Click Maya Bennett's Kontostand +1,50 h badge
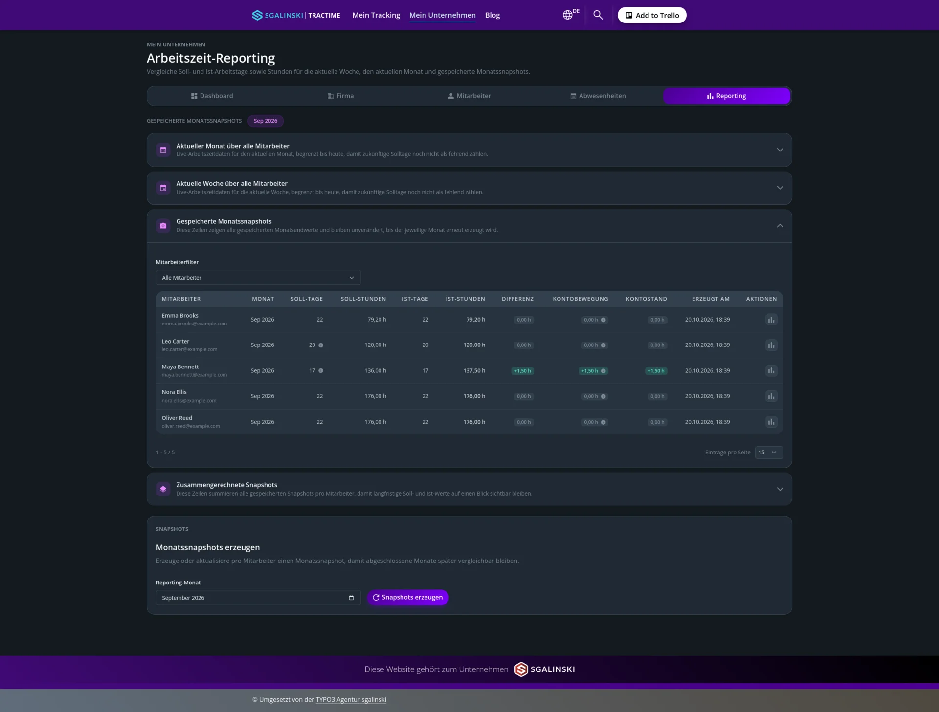This screenshot has height=712, width=939. click(656, 371)
